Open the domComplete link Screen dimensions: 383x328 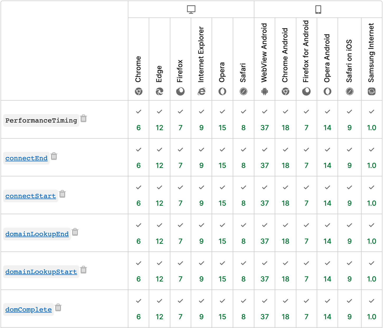pyautogui.click(x=29, y=310)
